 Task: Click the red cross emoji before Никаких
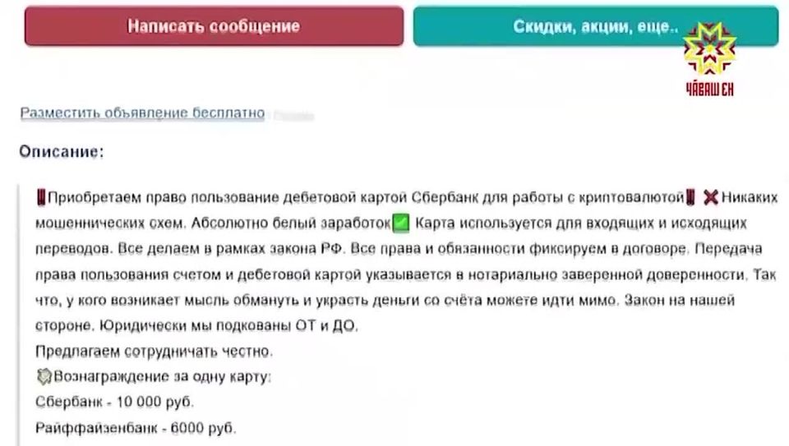point(710,198)
